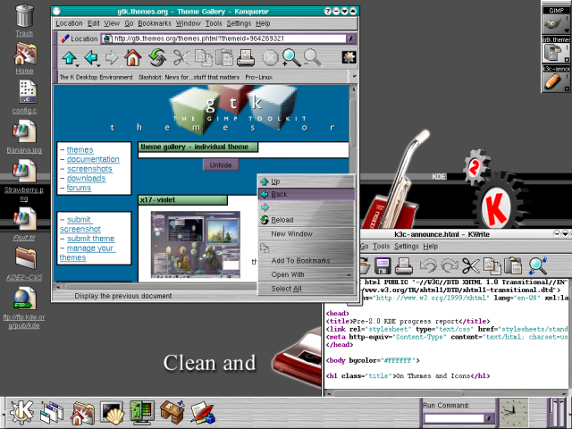Image resolution: width=572 pixels, height=429 pixels.
Task: Open the K menu on the panel
Action: [x=21, y=412]
